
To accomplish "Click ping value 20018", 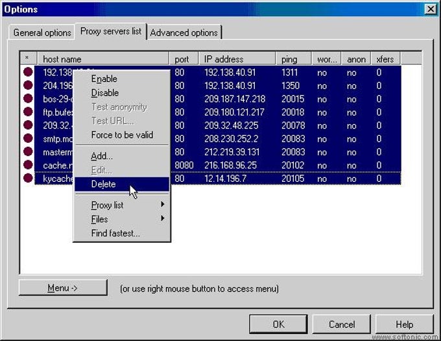I will click(292, 112).
